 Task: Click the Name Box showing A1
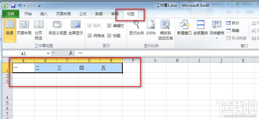coord(24,53)
